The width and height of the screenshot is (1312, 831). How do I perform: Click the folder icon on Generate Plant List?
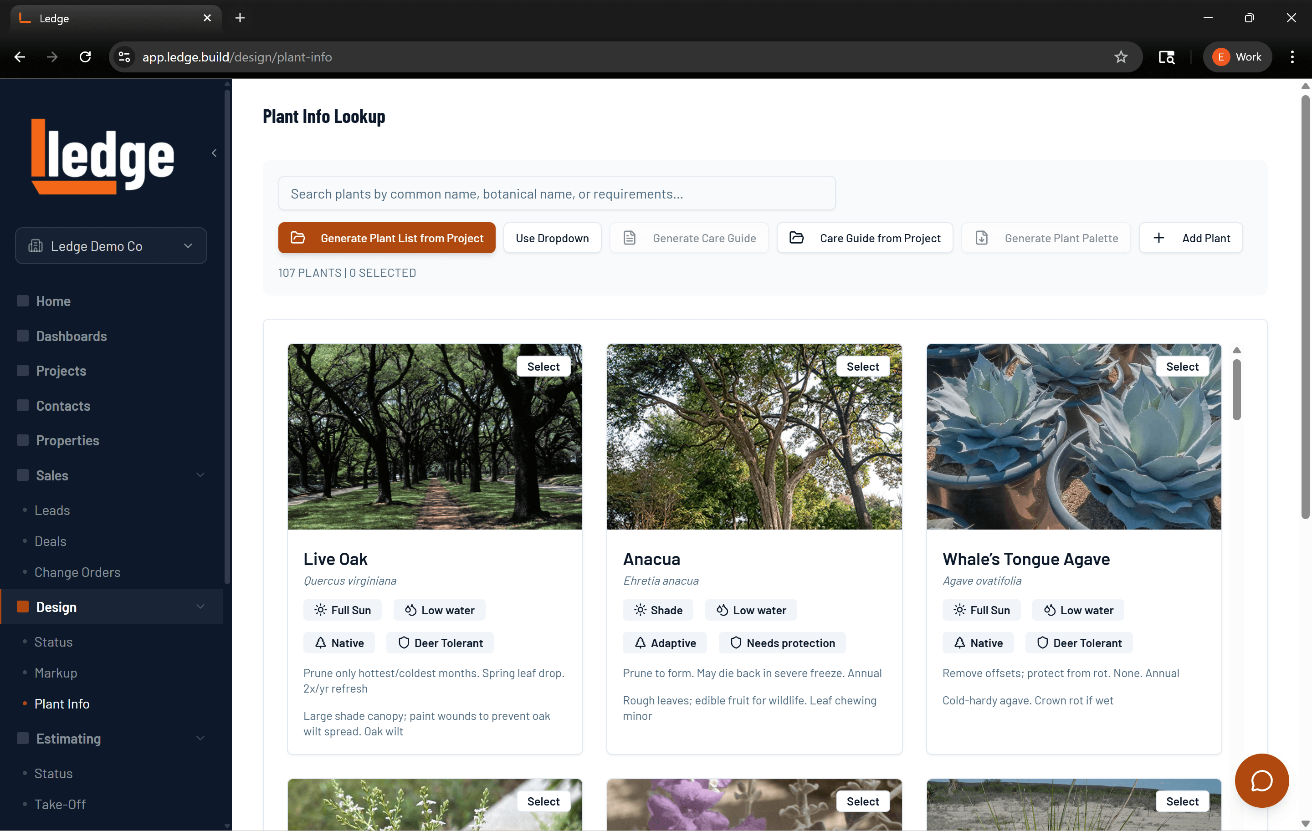tap(297, 237)
